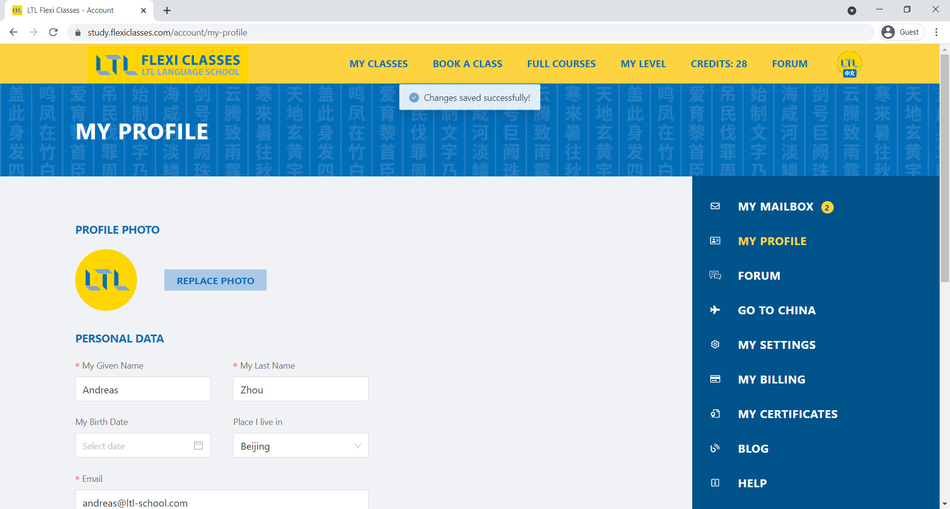Open the browser three-dot menu

tap(936, 32)
